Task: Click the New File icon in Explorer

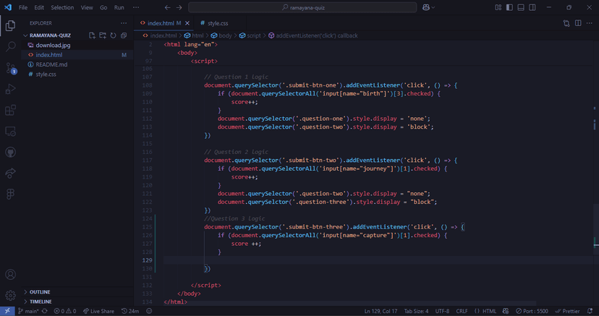Action: [92, 35]
